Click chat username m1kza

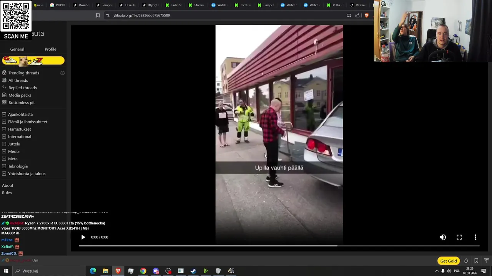coord(7,240)
